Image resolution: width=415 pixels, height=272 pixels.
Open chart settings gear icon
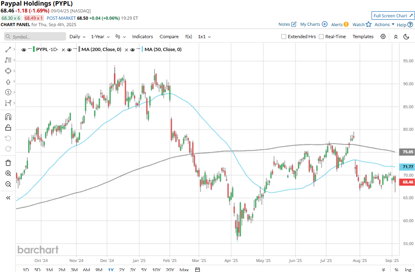click(383, 37)
